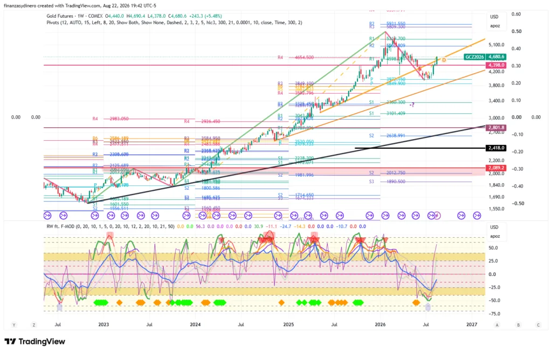
Task: Click the leftmost contract rollover event icon
Action: [x=47, y=216]
